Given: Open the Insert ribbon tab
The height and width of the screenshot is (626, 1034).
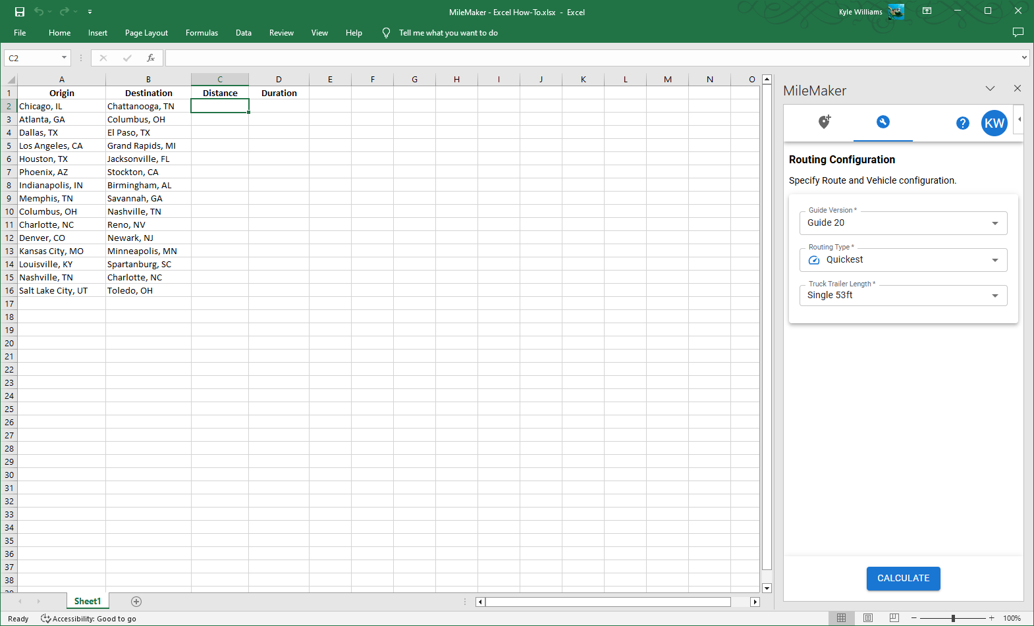Looking at the screenshot, I should [97, 33].
